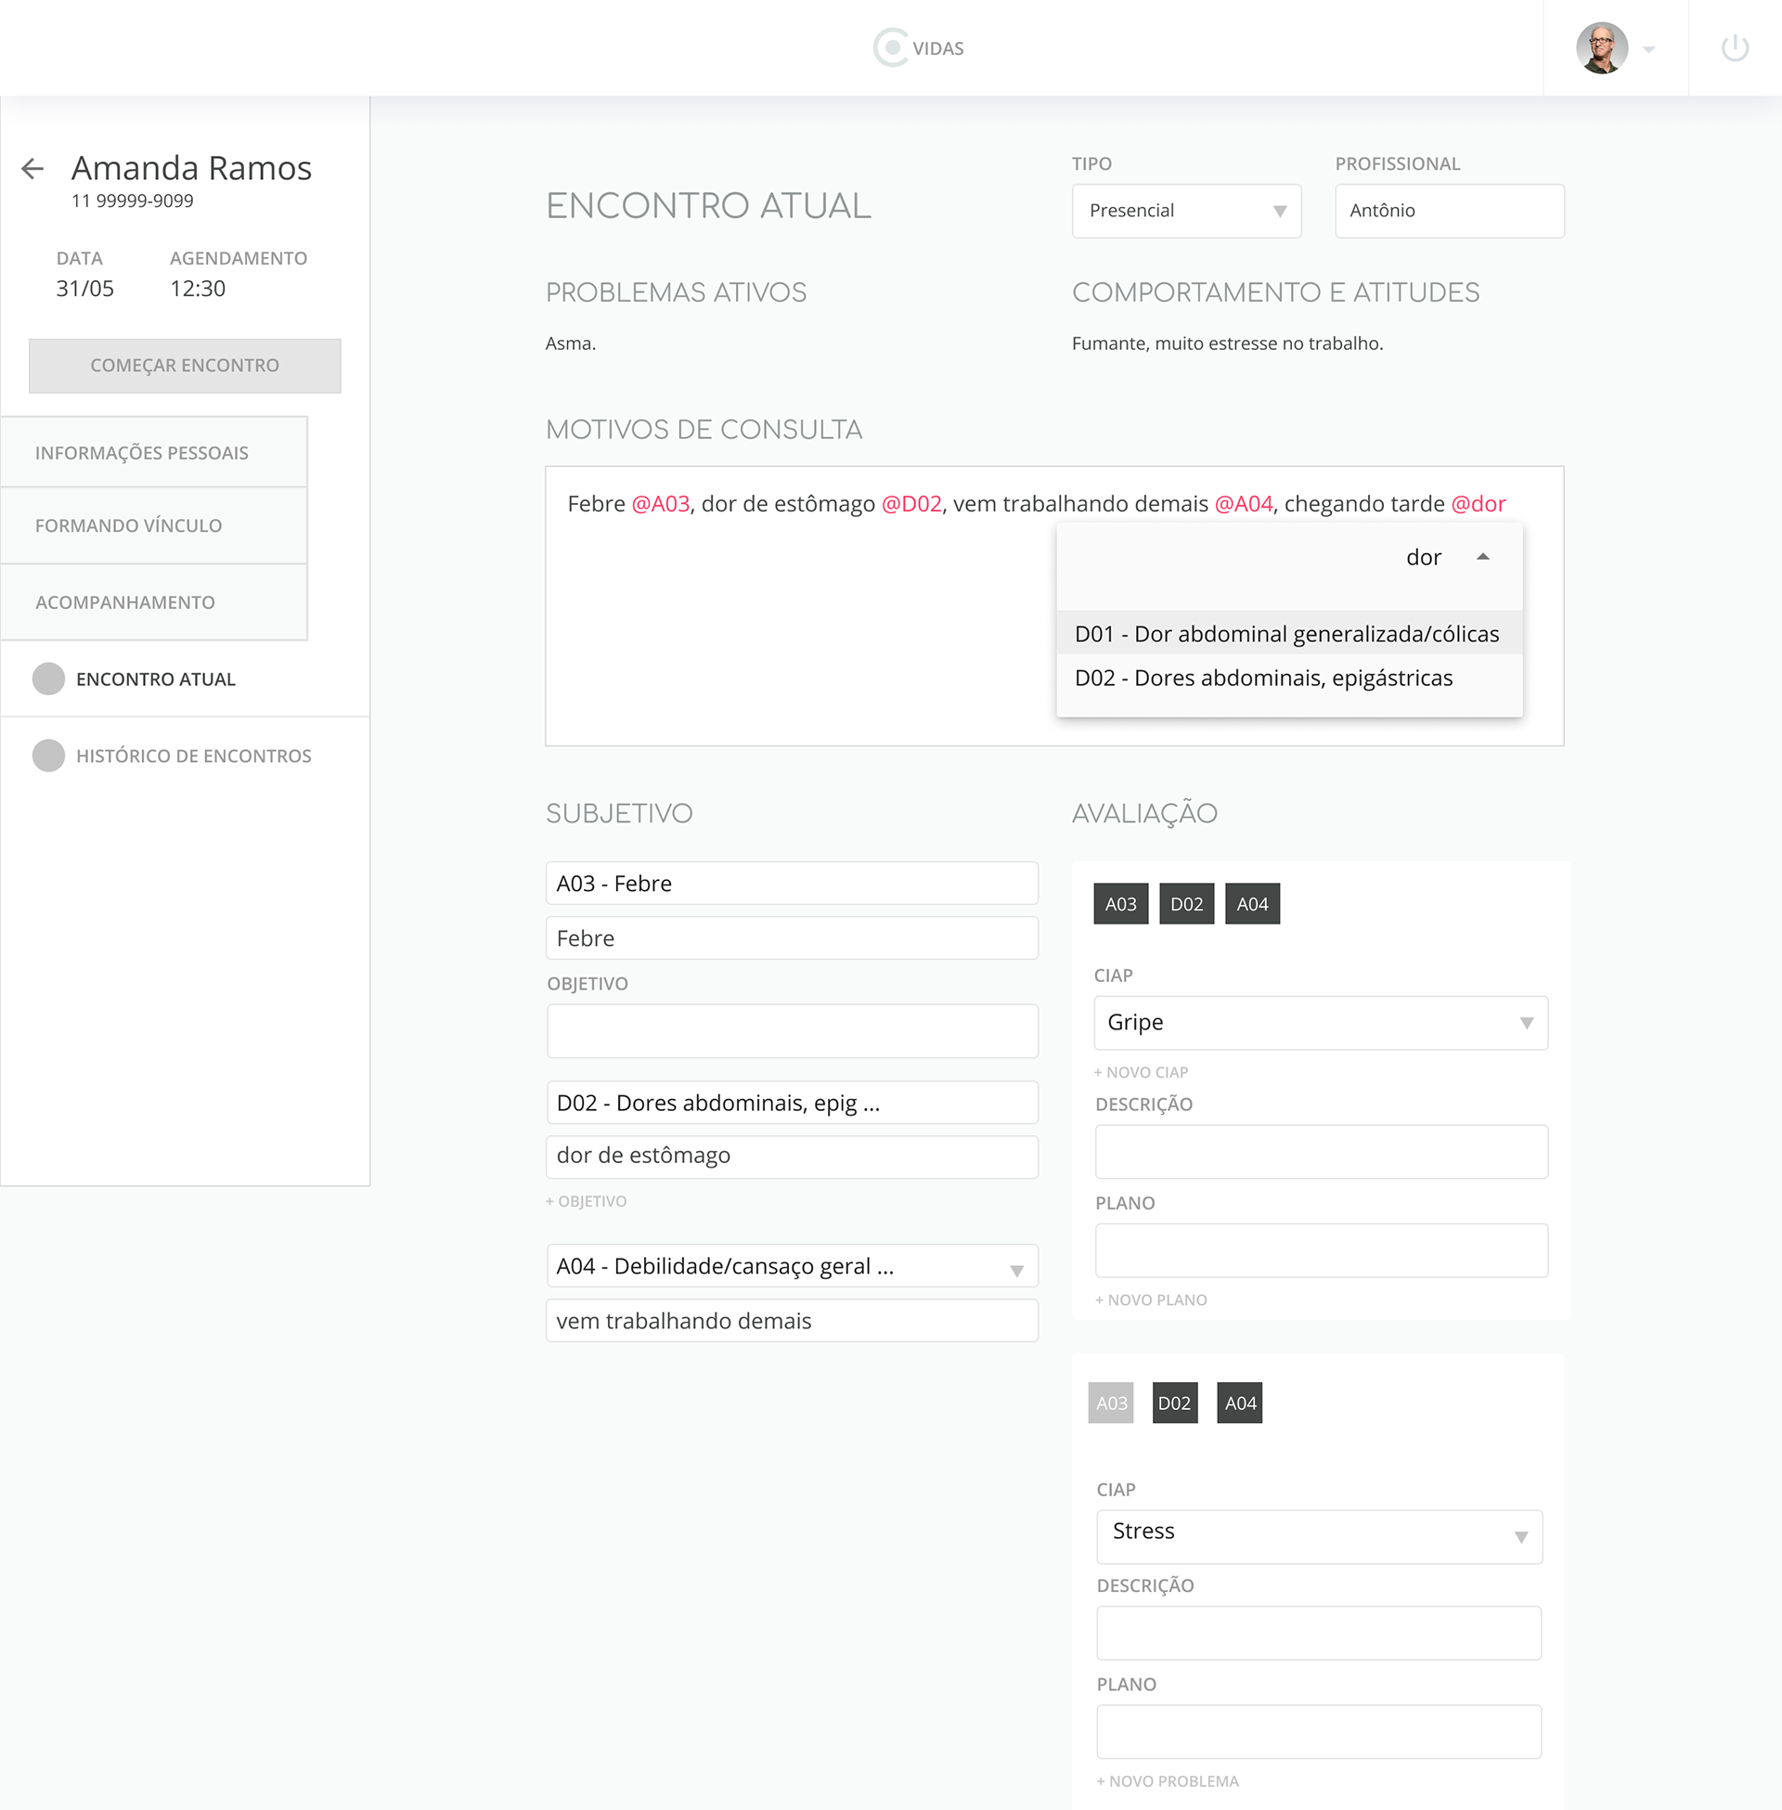Open the Informações Pessoais tab
This screenshot has height=1810, width=1782.
tap(153, 453)
